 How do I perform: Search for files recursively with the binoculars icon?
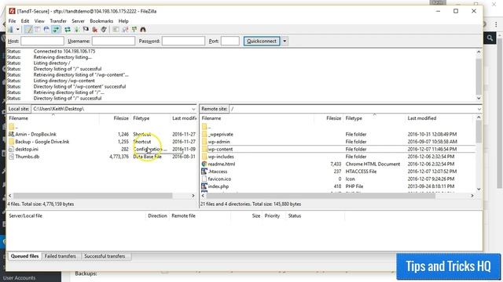143,30
